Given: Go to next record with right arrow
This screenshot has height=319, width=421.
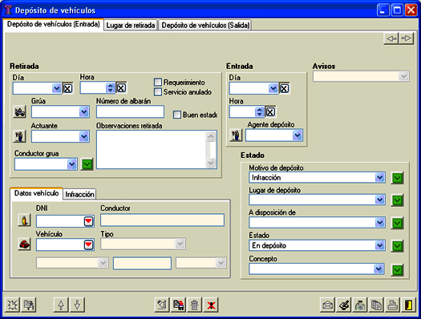Looking at the screenshot, I should coord(407,38).
